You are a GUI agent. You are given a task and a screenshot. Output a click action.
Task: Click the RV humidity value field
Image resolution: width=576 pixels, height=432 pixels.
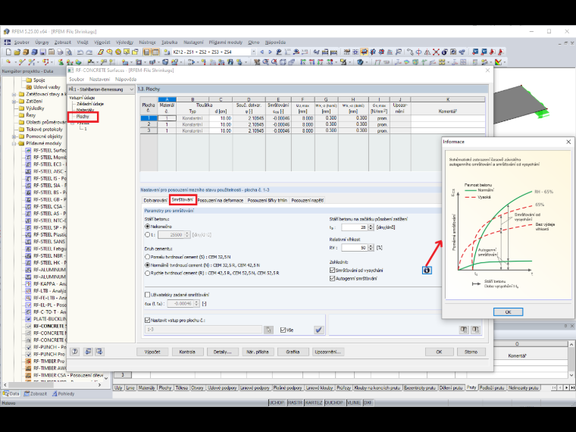point(355,248)
